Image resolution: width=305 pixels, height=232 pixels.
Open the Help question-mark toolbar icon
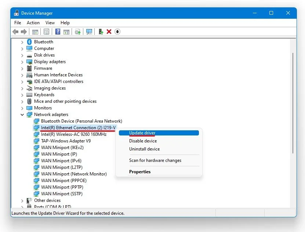pos(58,32)
